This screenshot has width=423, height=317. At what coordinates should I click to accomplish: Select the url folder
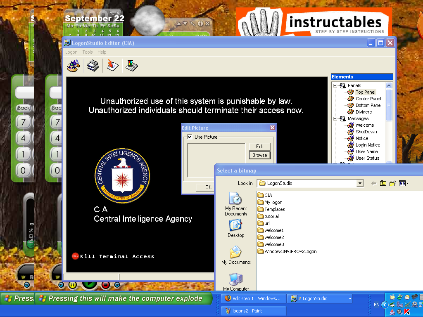coord(264,223)
